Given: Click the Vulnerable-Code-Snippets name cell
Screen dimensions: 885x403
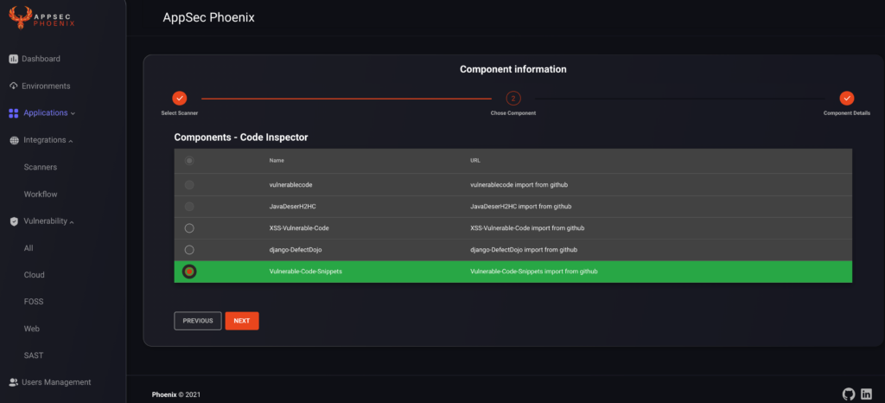Looking at the screenshot, I should tap(306, 272).
